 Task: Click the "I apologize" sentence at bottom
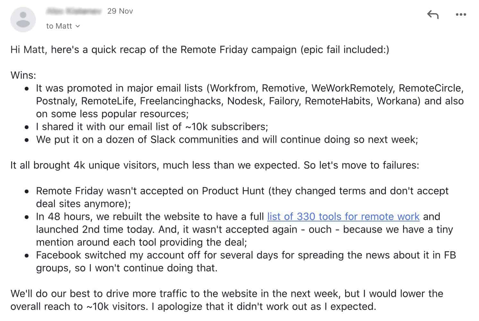pos(263,307)
